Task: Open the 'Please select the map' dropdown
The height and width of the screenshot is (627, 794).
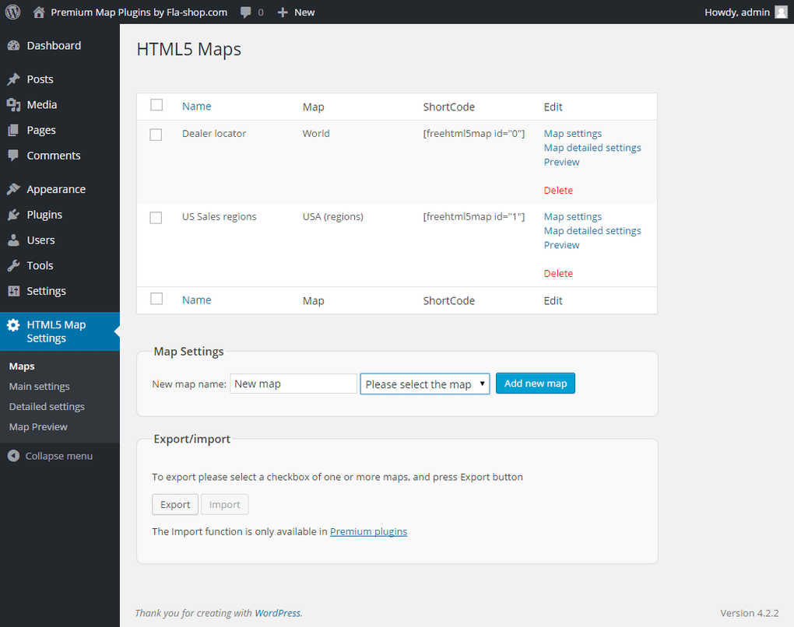Action: click(x=424, y=384)
